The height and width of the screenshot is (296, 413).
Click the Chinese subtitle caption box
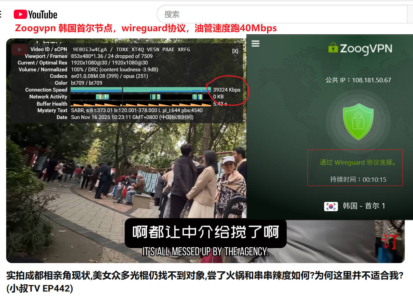coord(205,233)
